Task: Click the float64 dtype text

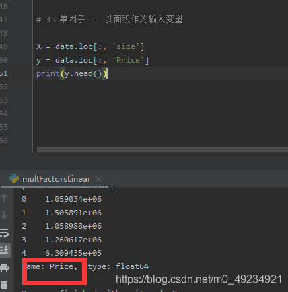Action: (x=132, y=266)
